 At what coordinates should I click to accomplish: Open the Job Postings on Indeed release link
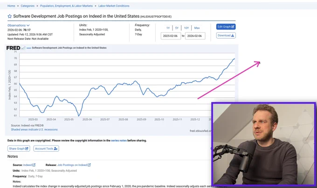coord(74,165)
